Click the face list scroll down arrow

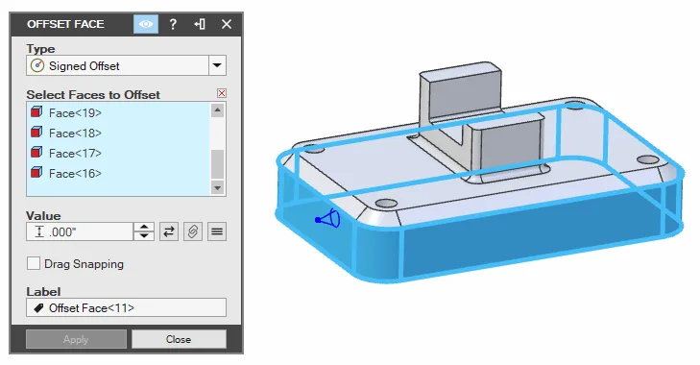click(x=217, y=187)
